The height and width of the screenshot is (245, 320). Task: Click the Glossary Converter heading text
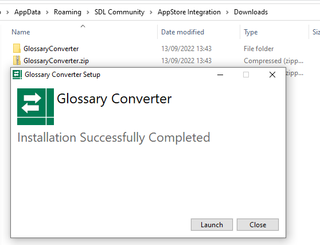pos(114,99)
